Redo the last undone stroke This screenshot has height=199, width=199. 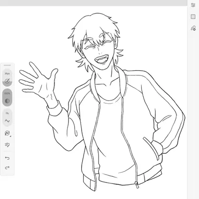click(7, 167)
